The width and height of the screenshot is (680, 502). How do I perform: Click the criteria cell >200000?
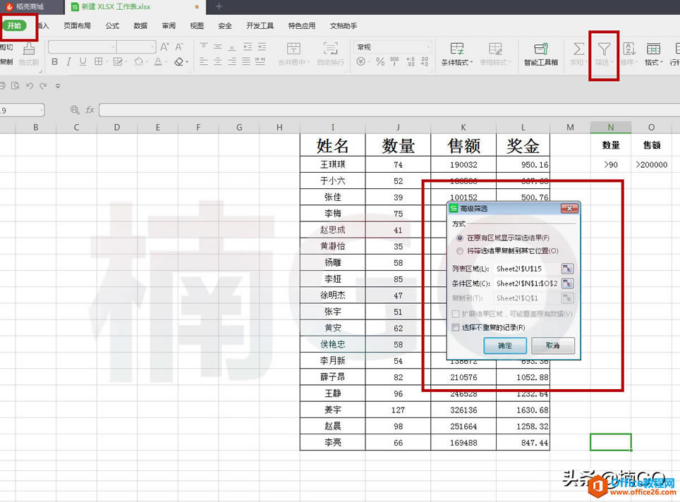[651, 165]
